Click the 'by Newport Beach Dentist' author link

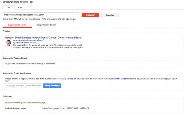(x=25, y=43)
